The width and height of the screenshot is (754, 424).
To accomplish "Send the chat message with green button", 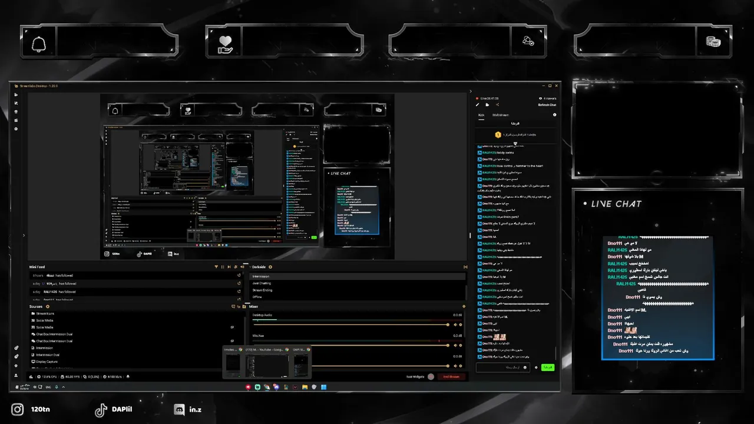I will tap(548, 367).
